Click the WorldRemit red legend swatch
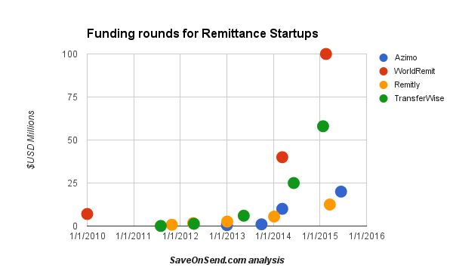This screenshot has width=453, height=280. coord(384,71)
